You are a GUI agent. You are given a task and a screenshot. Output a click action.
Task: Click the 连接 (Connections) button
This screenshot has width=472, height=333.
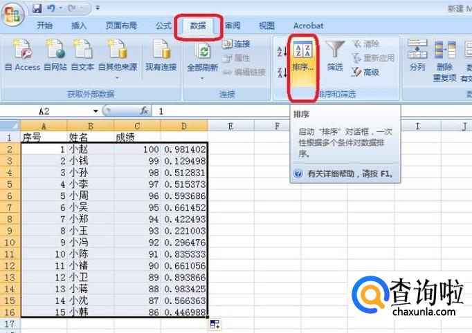coord(237,44)
